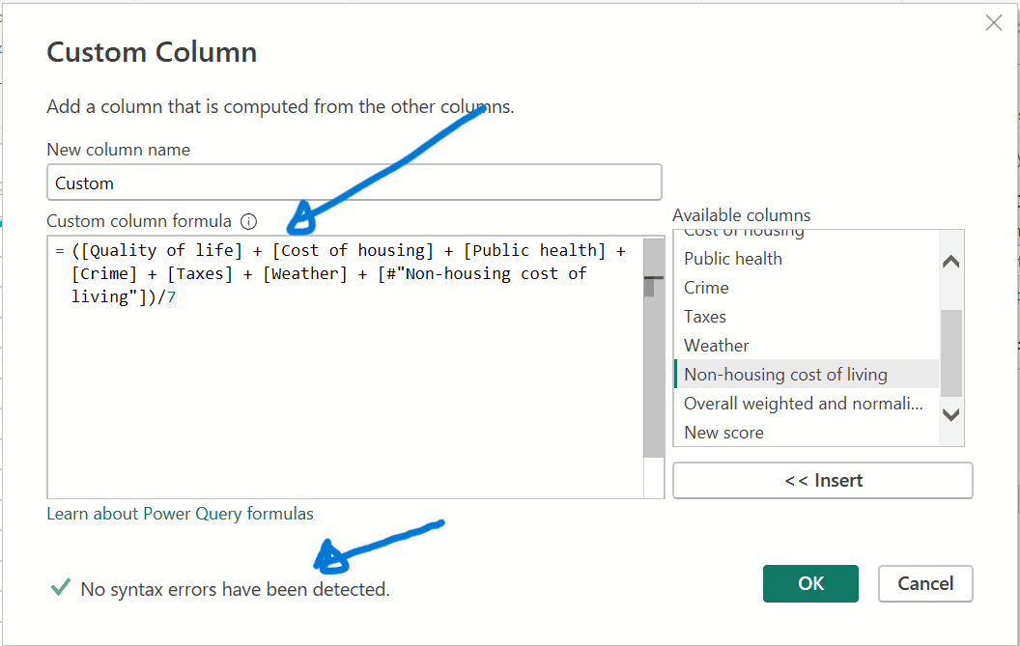Click Cancel to discard the custom column
The image size is (1020, 646).
pos(924,583)
